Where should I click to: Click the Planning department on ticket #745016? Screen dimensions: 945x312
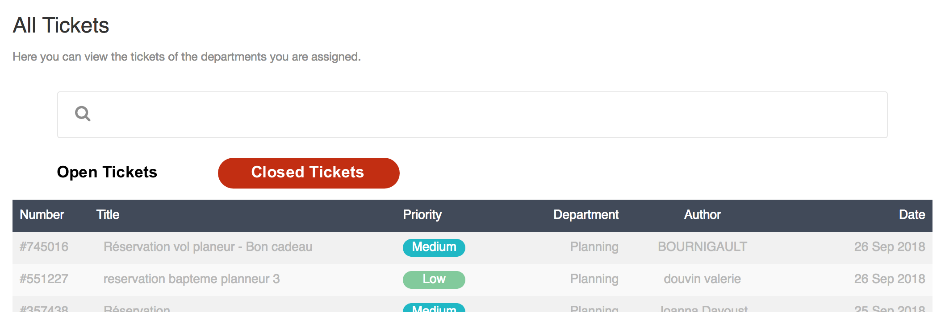(x=594, y=246)
